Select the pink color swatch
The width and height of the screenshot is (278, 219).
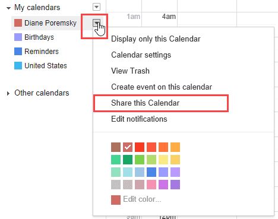151,185
